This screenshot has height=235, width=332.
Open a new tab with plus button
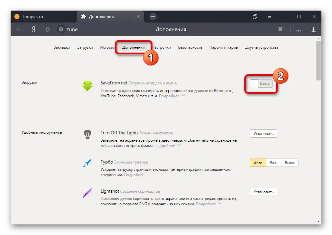[153, 17]
